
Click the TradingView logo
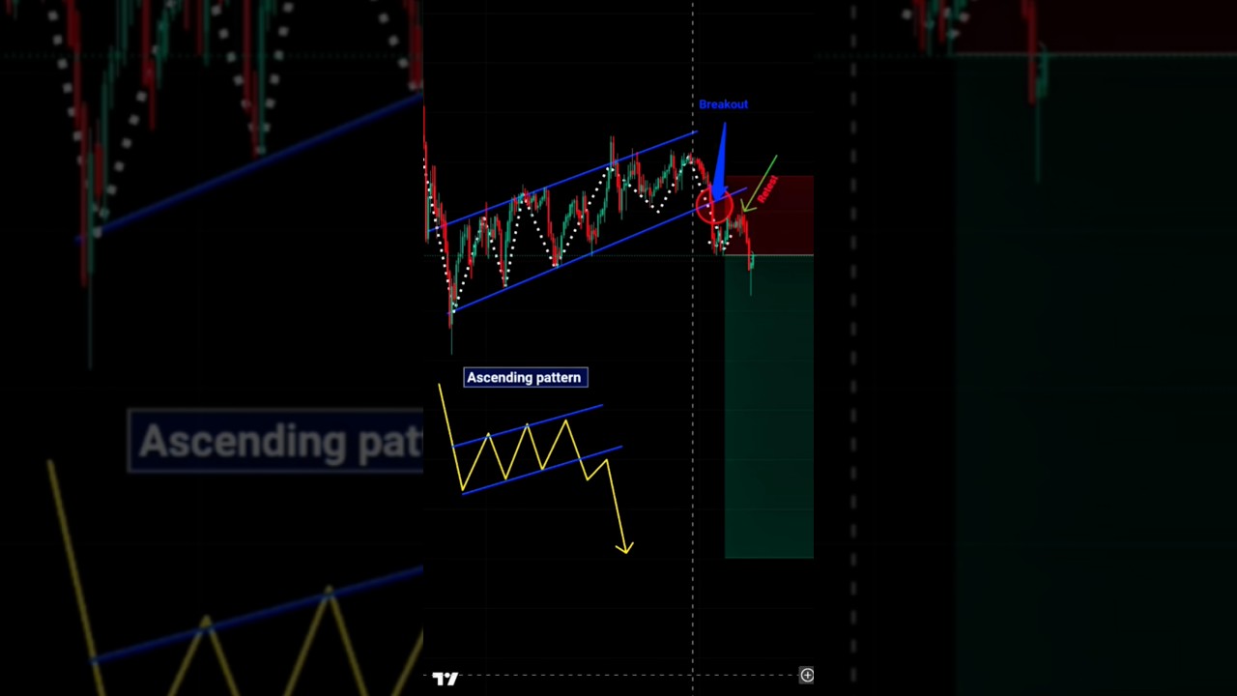tap(446, 679)
